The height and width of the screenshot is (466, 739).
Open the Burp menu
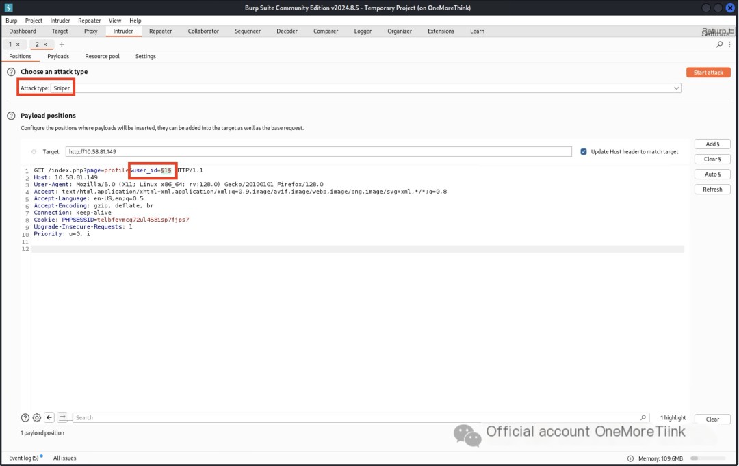click(12, 21)
